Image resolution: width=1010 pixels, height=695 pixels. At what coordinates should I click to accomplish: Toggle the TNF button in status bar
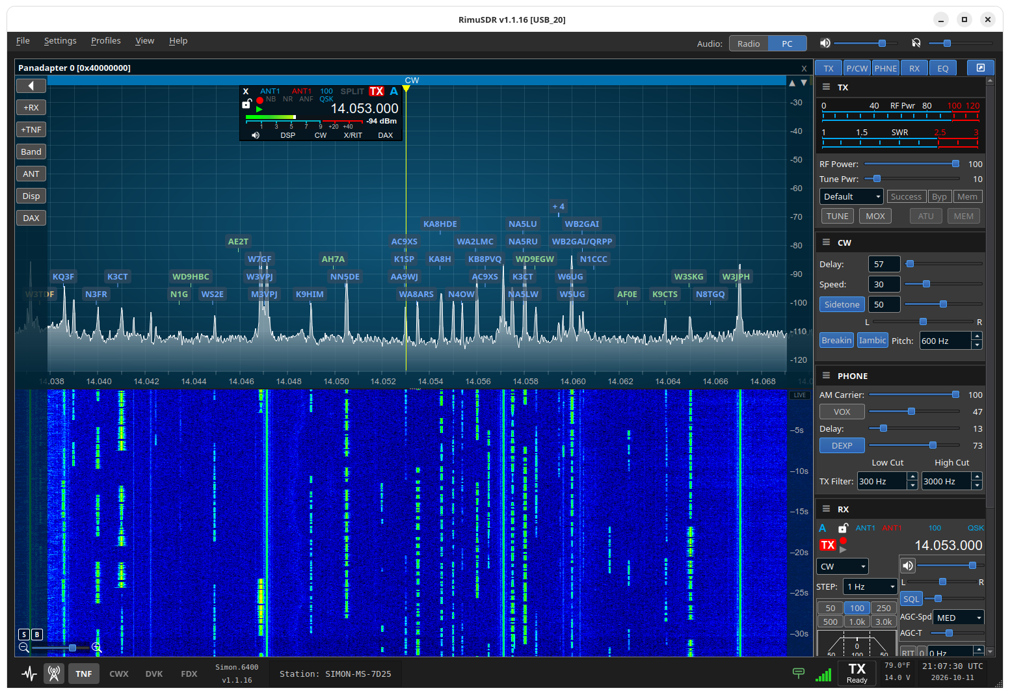click(x=84, y=674)
